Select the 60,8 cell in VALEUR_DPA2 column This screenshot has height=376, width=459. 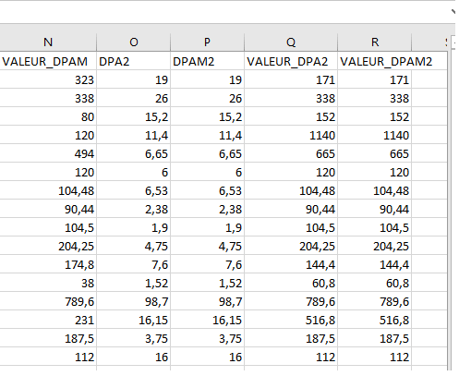click(x=291, y=283)
